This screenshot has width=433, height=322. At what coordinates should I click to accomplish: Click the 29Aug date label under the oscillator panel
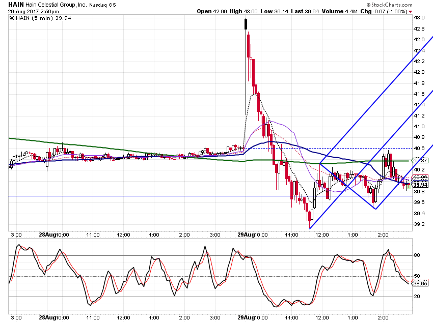pyautogui.click(x=247, y=317)
